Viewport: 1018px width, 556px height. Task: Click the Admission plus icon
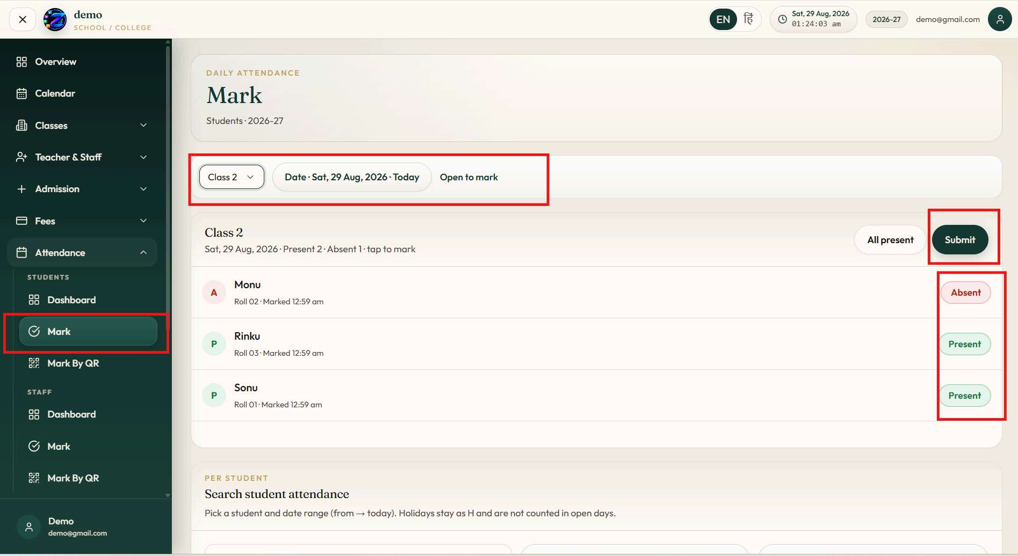21,189
